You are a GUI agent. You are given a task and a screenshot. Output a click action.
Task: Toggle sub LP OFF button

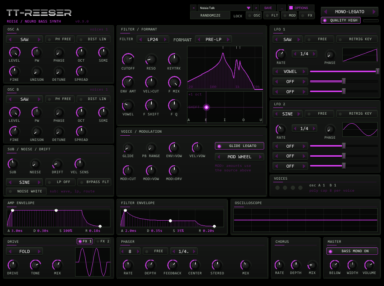tap(60, 182)
